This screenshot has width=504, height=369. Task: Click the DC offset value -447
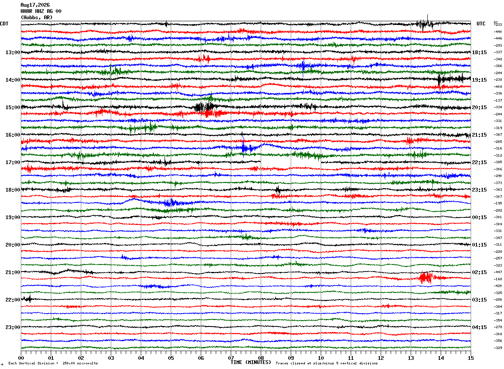tap(498, 272)
